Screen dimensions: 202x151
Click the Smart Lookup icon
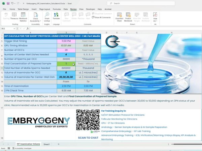point(47,16)
